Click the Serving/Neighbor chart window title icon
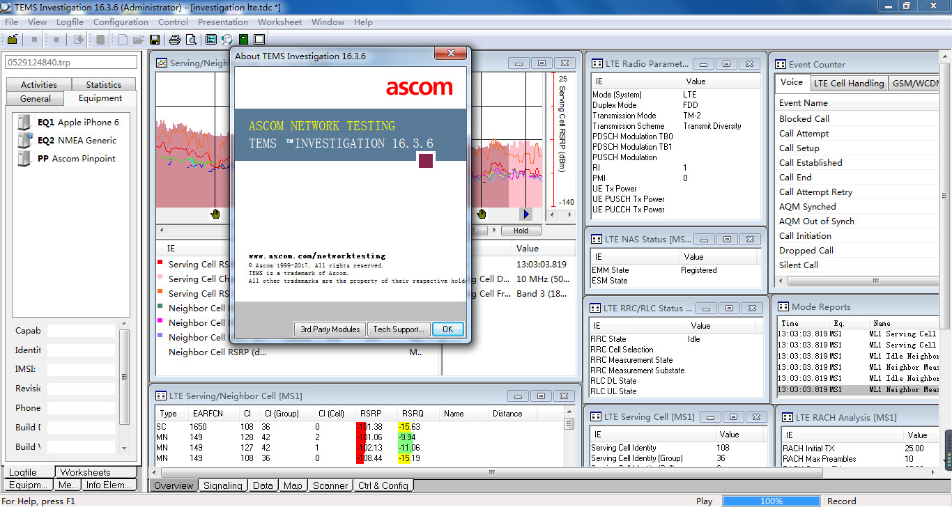Screen dimensions: 952x507 coord(162,63)
